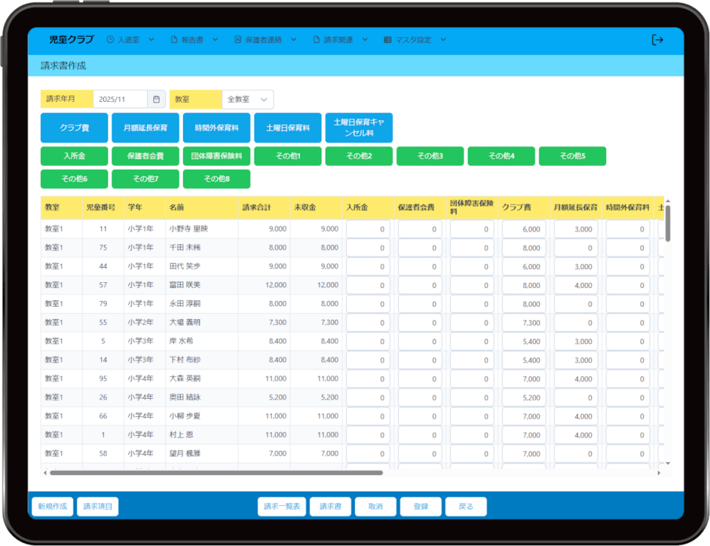Screen dimensions: 710x546
Task: Click the 入所金 input for 小野寺 里映
Action: point(367,229)
